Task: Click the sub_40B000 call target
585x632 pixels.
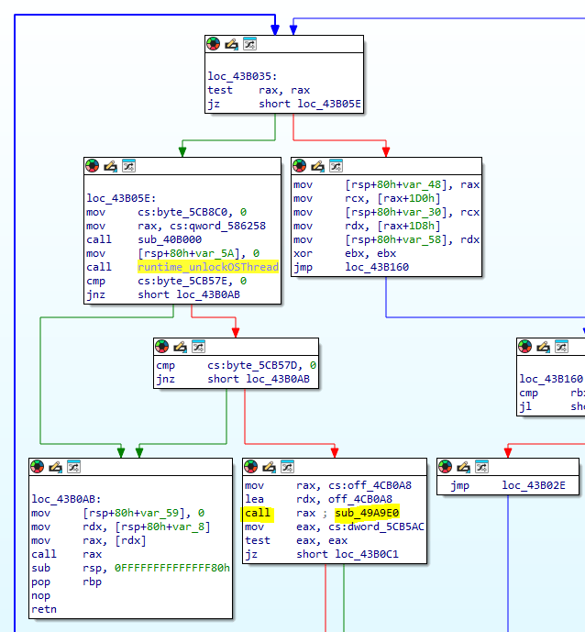Action: point(170,239)
